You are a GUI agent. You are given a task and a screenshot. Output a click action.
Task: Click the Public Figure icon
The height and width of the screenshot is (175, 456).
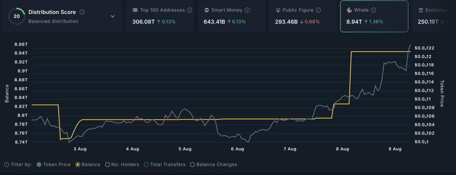pyautogui.click(x=278, y=10)
